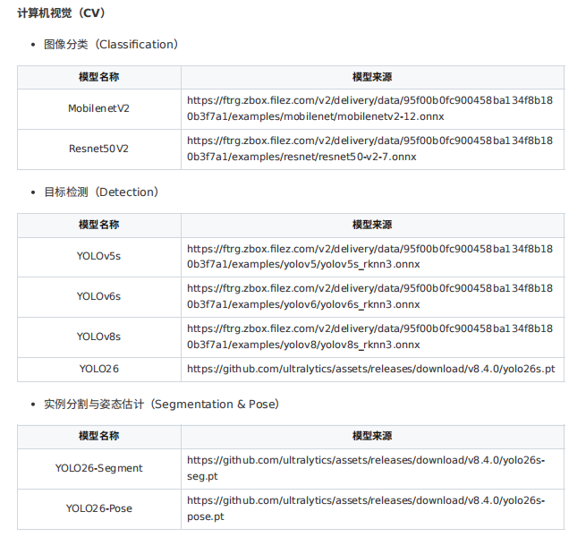Open the yolo26s.pt GitHub download URL

click(x=370, y=369)
